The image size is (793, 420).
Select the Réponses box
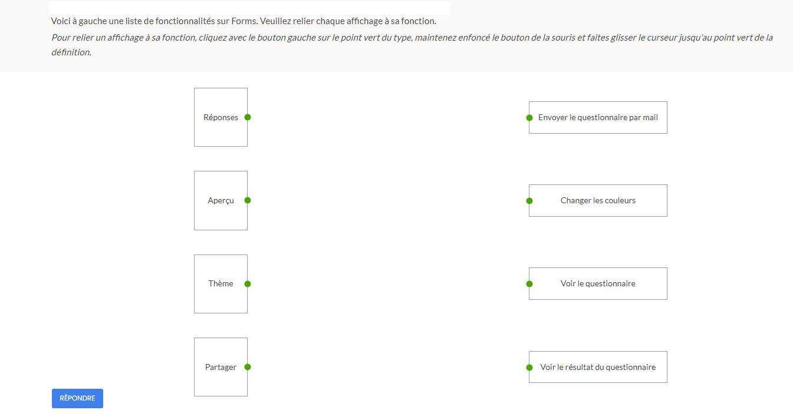[221, 117]
